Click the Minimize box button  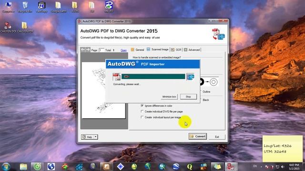pos(169,96)
